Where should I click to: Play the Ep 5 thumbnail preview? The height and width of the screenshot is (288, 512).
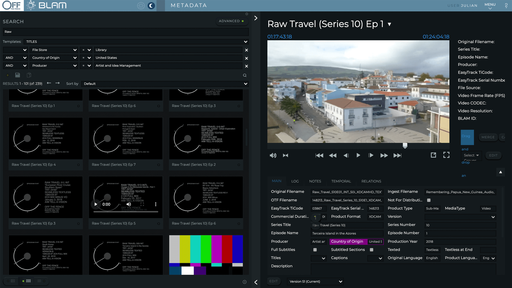(96, 204)
